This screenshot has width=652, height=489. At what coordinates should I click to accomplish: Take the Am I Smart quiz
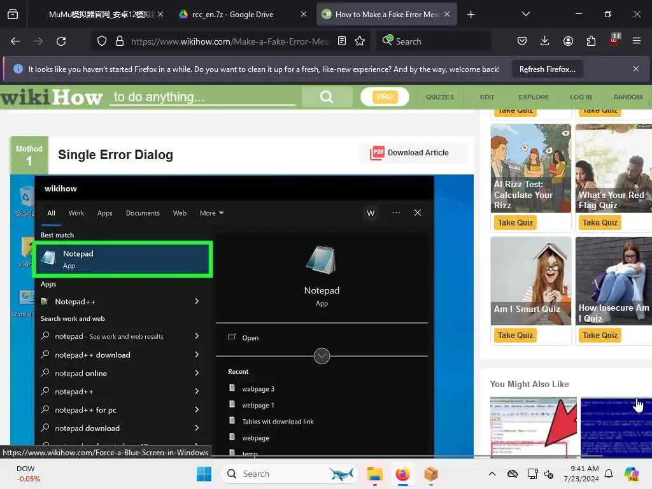tap(515, 335)
